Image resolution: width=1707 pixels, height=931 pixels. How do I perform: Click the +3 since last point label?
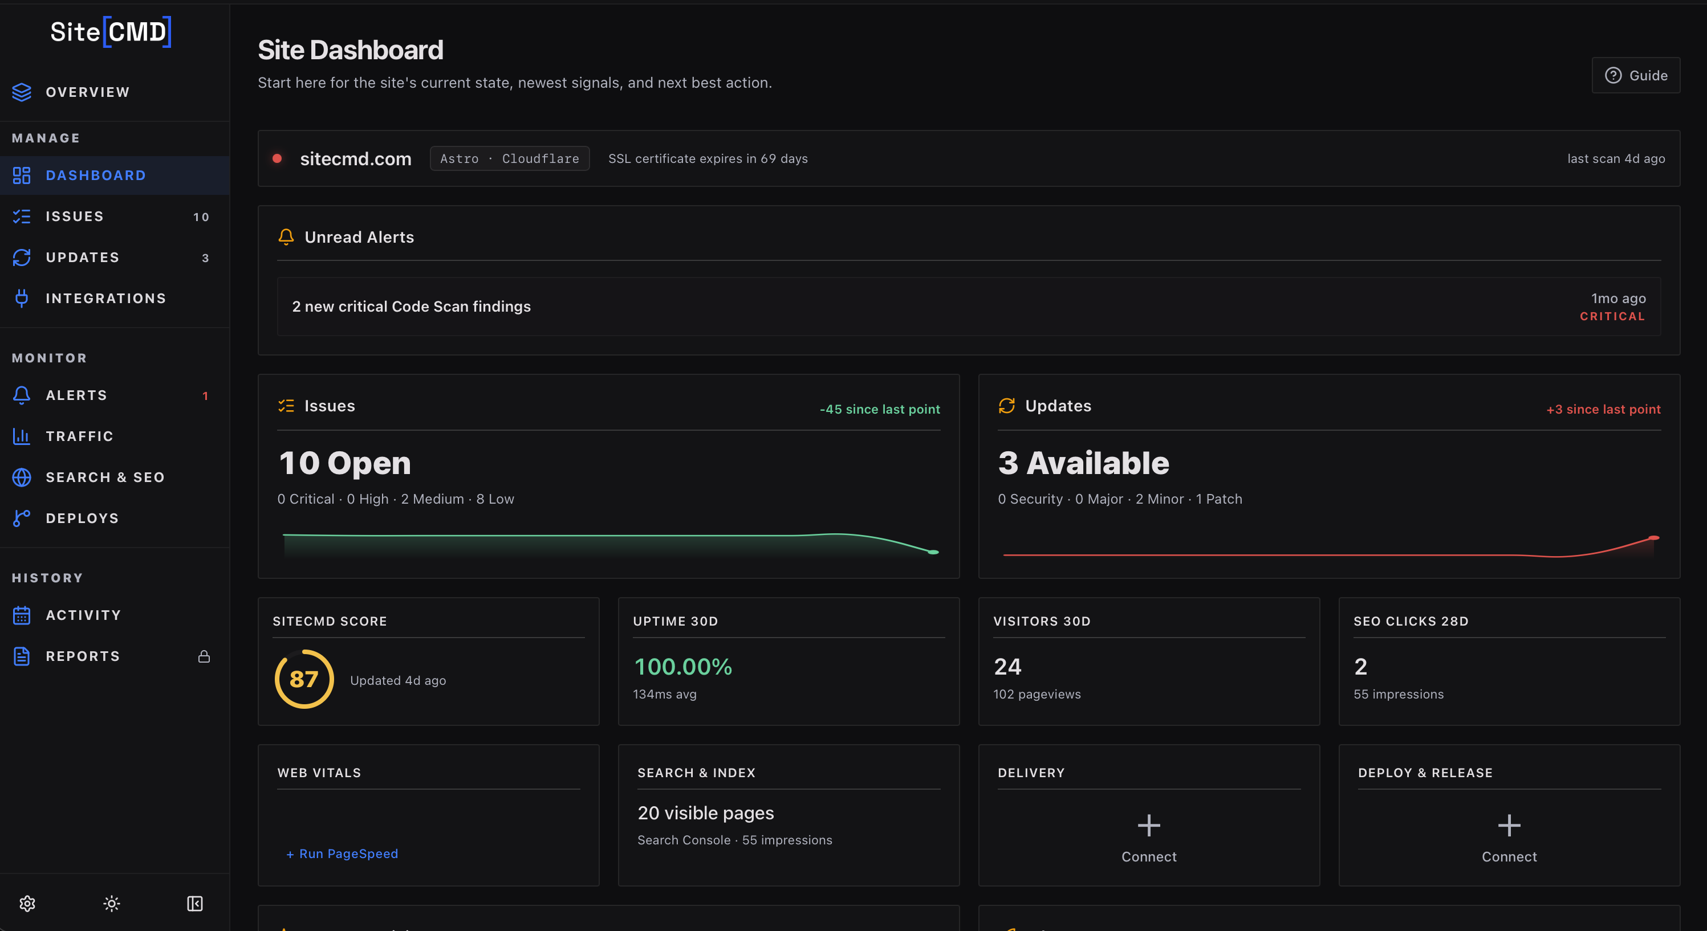(x=1603, y=409)
